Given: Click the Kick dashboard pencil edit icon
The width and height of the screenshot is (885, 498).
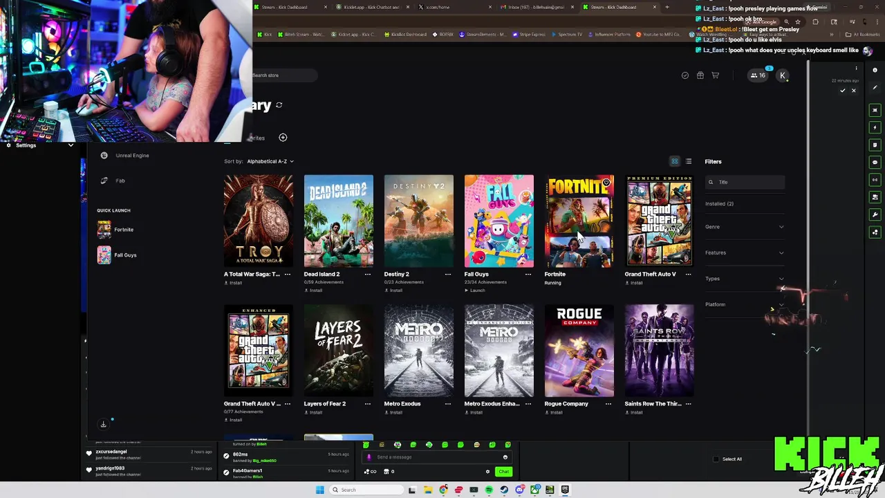Looking at the screenshot, I should coord(875,87).
